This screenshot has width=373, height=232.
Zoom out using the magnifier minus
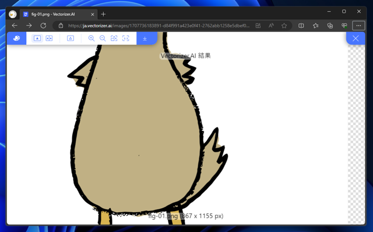click(x=103, y=38)
